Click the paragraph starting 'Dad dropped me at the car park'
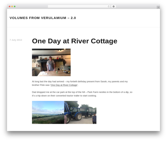Screen dimensions: 167x141 (x=82, y=94)
